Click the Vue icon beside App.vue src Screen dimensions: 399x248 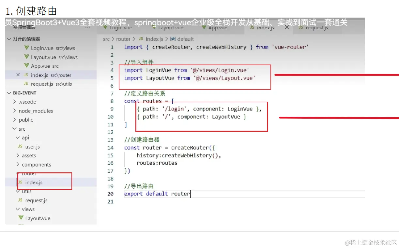tap(27, 66)
